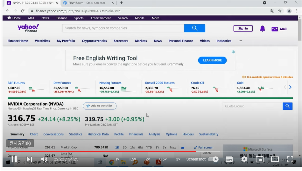This screenshot has height=171, width=302.
Task: Open the Financials tab
Action: coord(136,134)
